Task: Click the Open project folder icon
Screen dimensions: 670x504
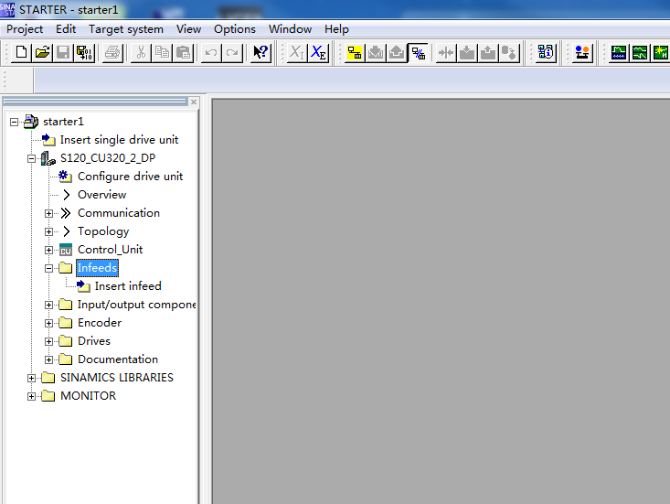Action: (42, 52)
